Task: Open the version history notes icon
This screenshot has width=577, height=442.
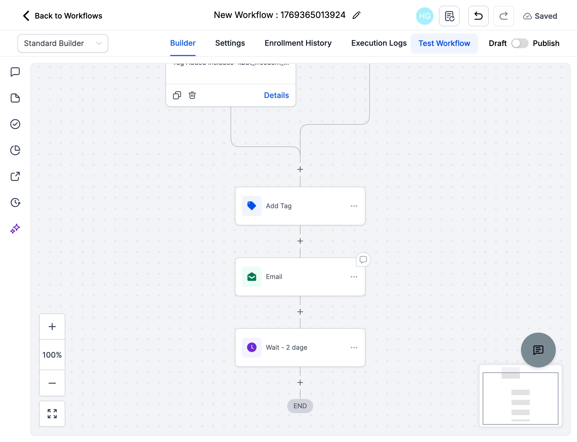Action: [449, 16]
